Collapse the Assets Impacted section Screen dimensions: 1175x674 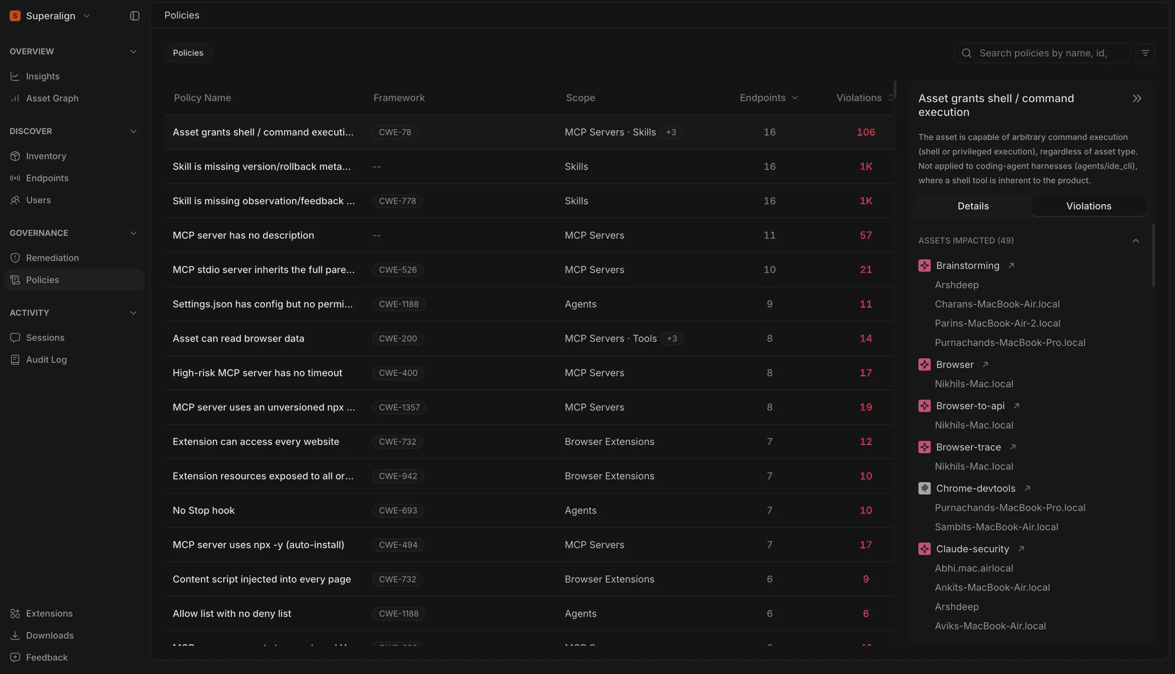(1136, 241)
